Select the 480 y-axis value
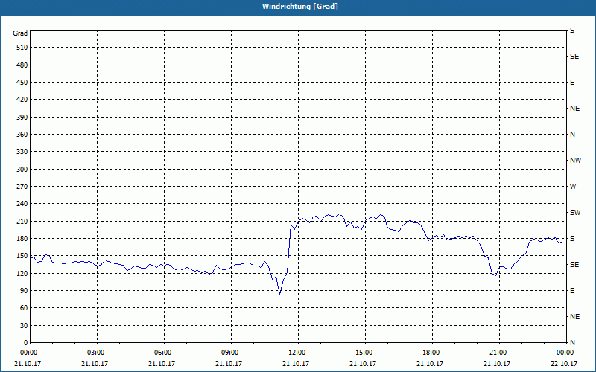This screenshot has width=596, height=372. click(22, 65)
